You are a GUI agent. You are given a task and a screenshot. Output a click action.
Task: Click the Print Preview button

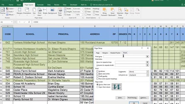[132, 98]
